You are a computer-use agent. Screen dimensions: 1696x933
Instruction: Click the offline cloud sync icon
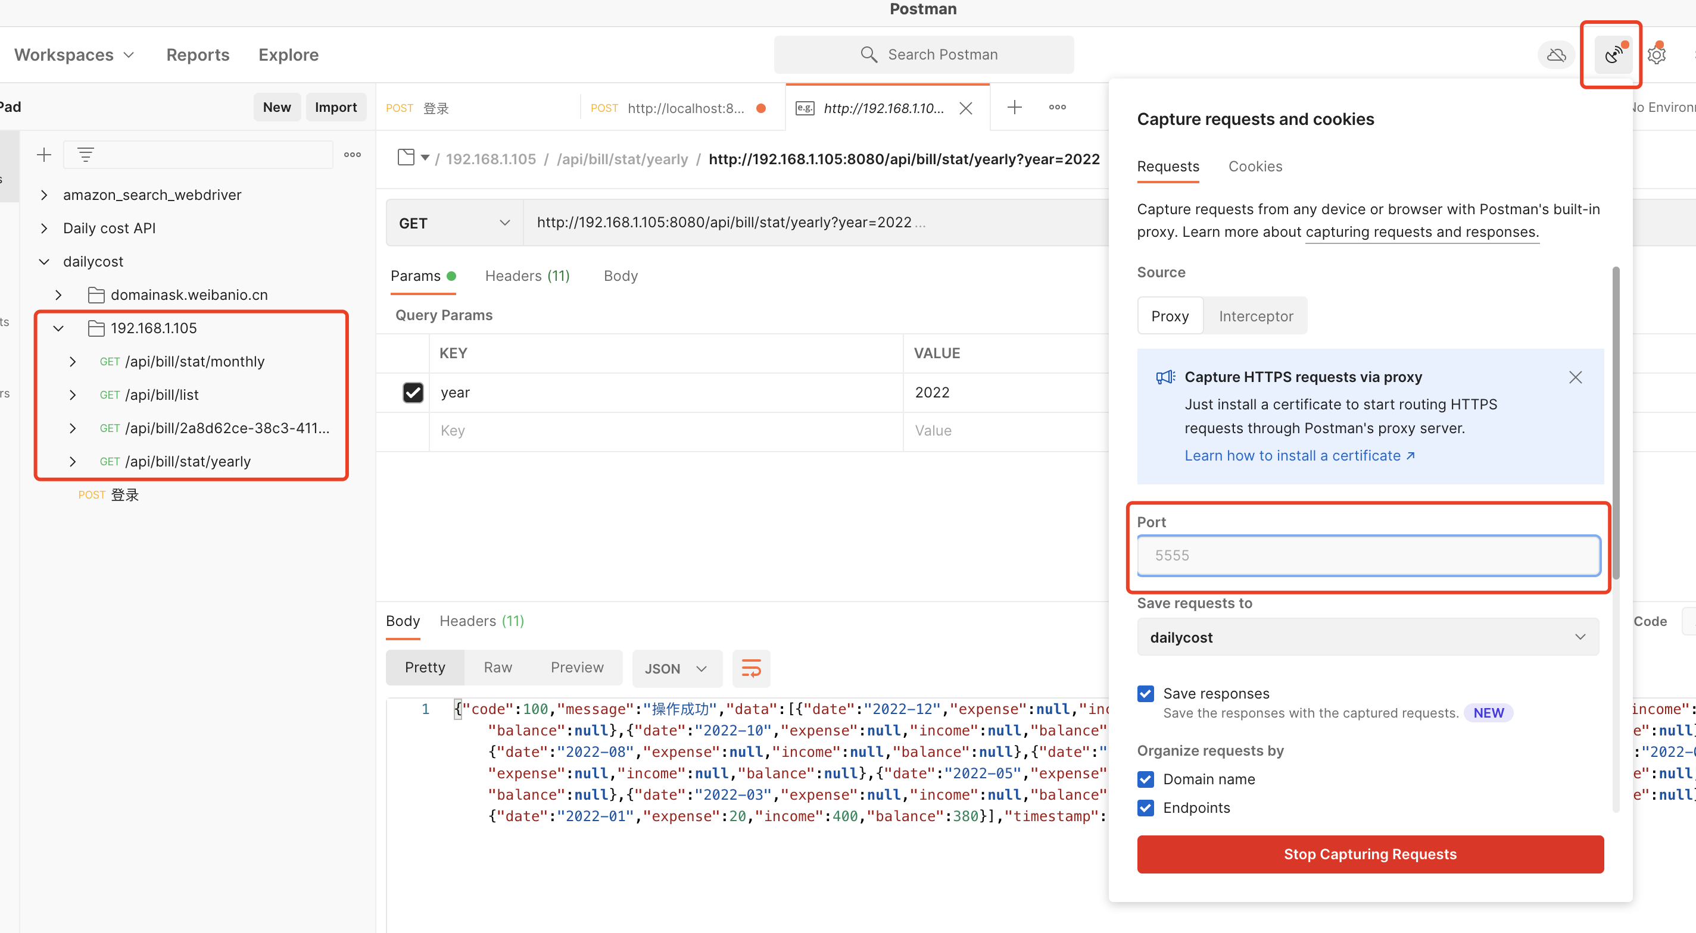click(x=1557, y=55)
